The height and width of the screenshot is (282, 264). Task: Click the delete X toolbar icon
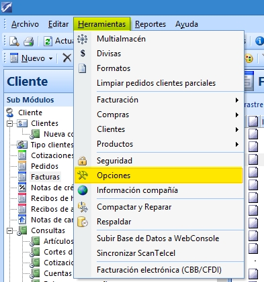pyautogui.click(x=67, y=58)
